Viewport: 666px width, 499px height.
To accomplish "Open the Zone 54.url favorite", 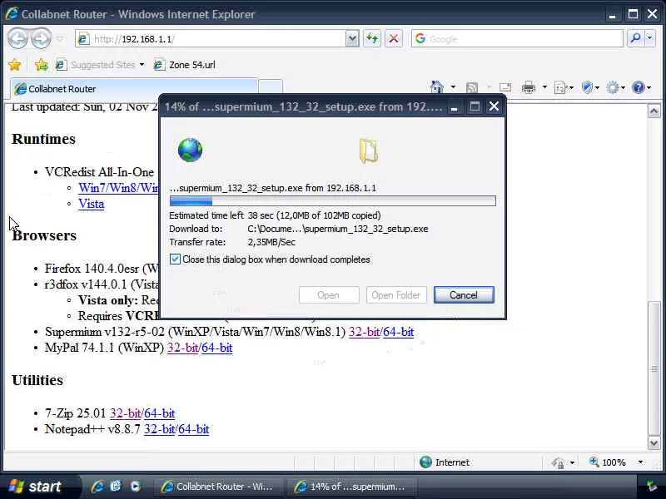I will [184, 65].
